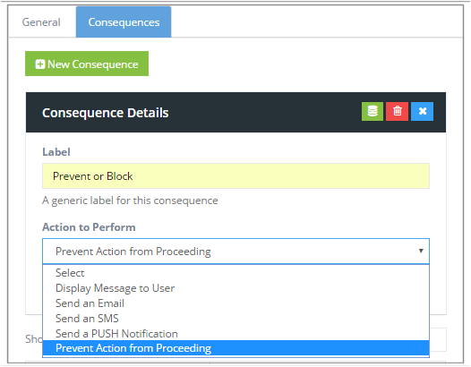The height and width of the screenshot is (367, 471).
Task: Switch to the General tab
Action: click(x=41, y=22)
